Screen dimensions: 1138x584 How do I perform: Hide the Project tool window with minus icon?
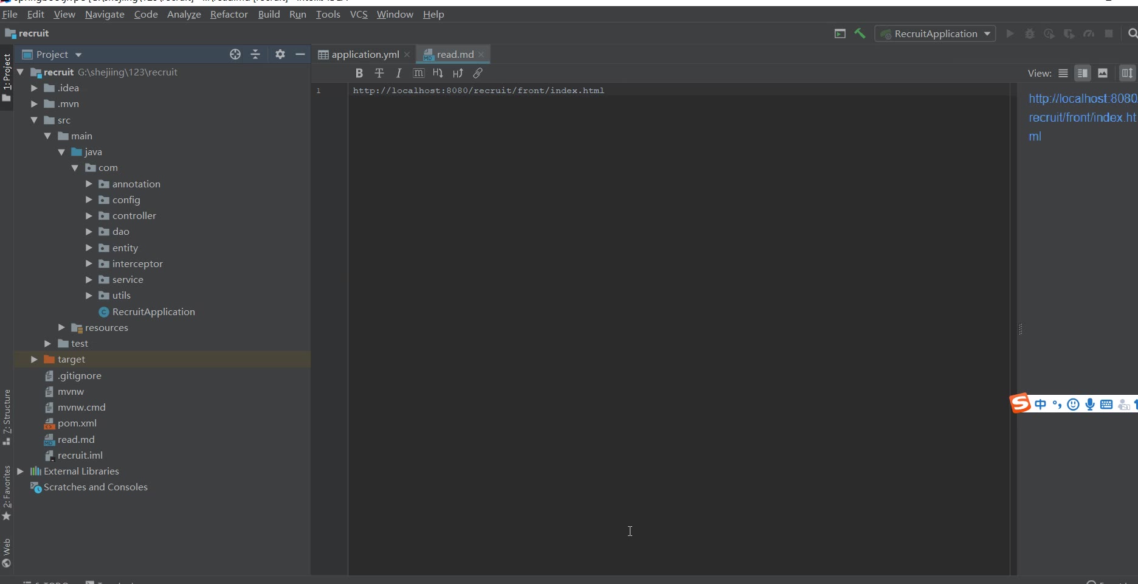pos(300,54)
